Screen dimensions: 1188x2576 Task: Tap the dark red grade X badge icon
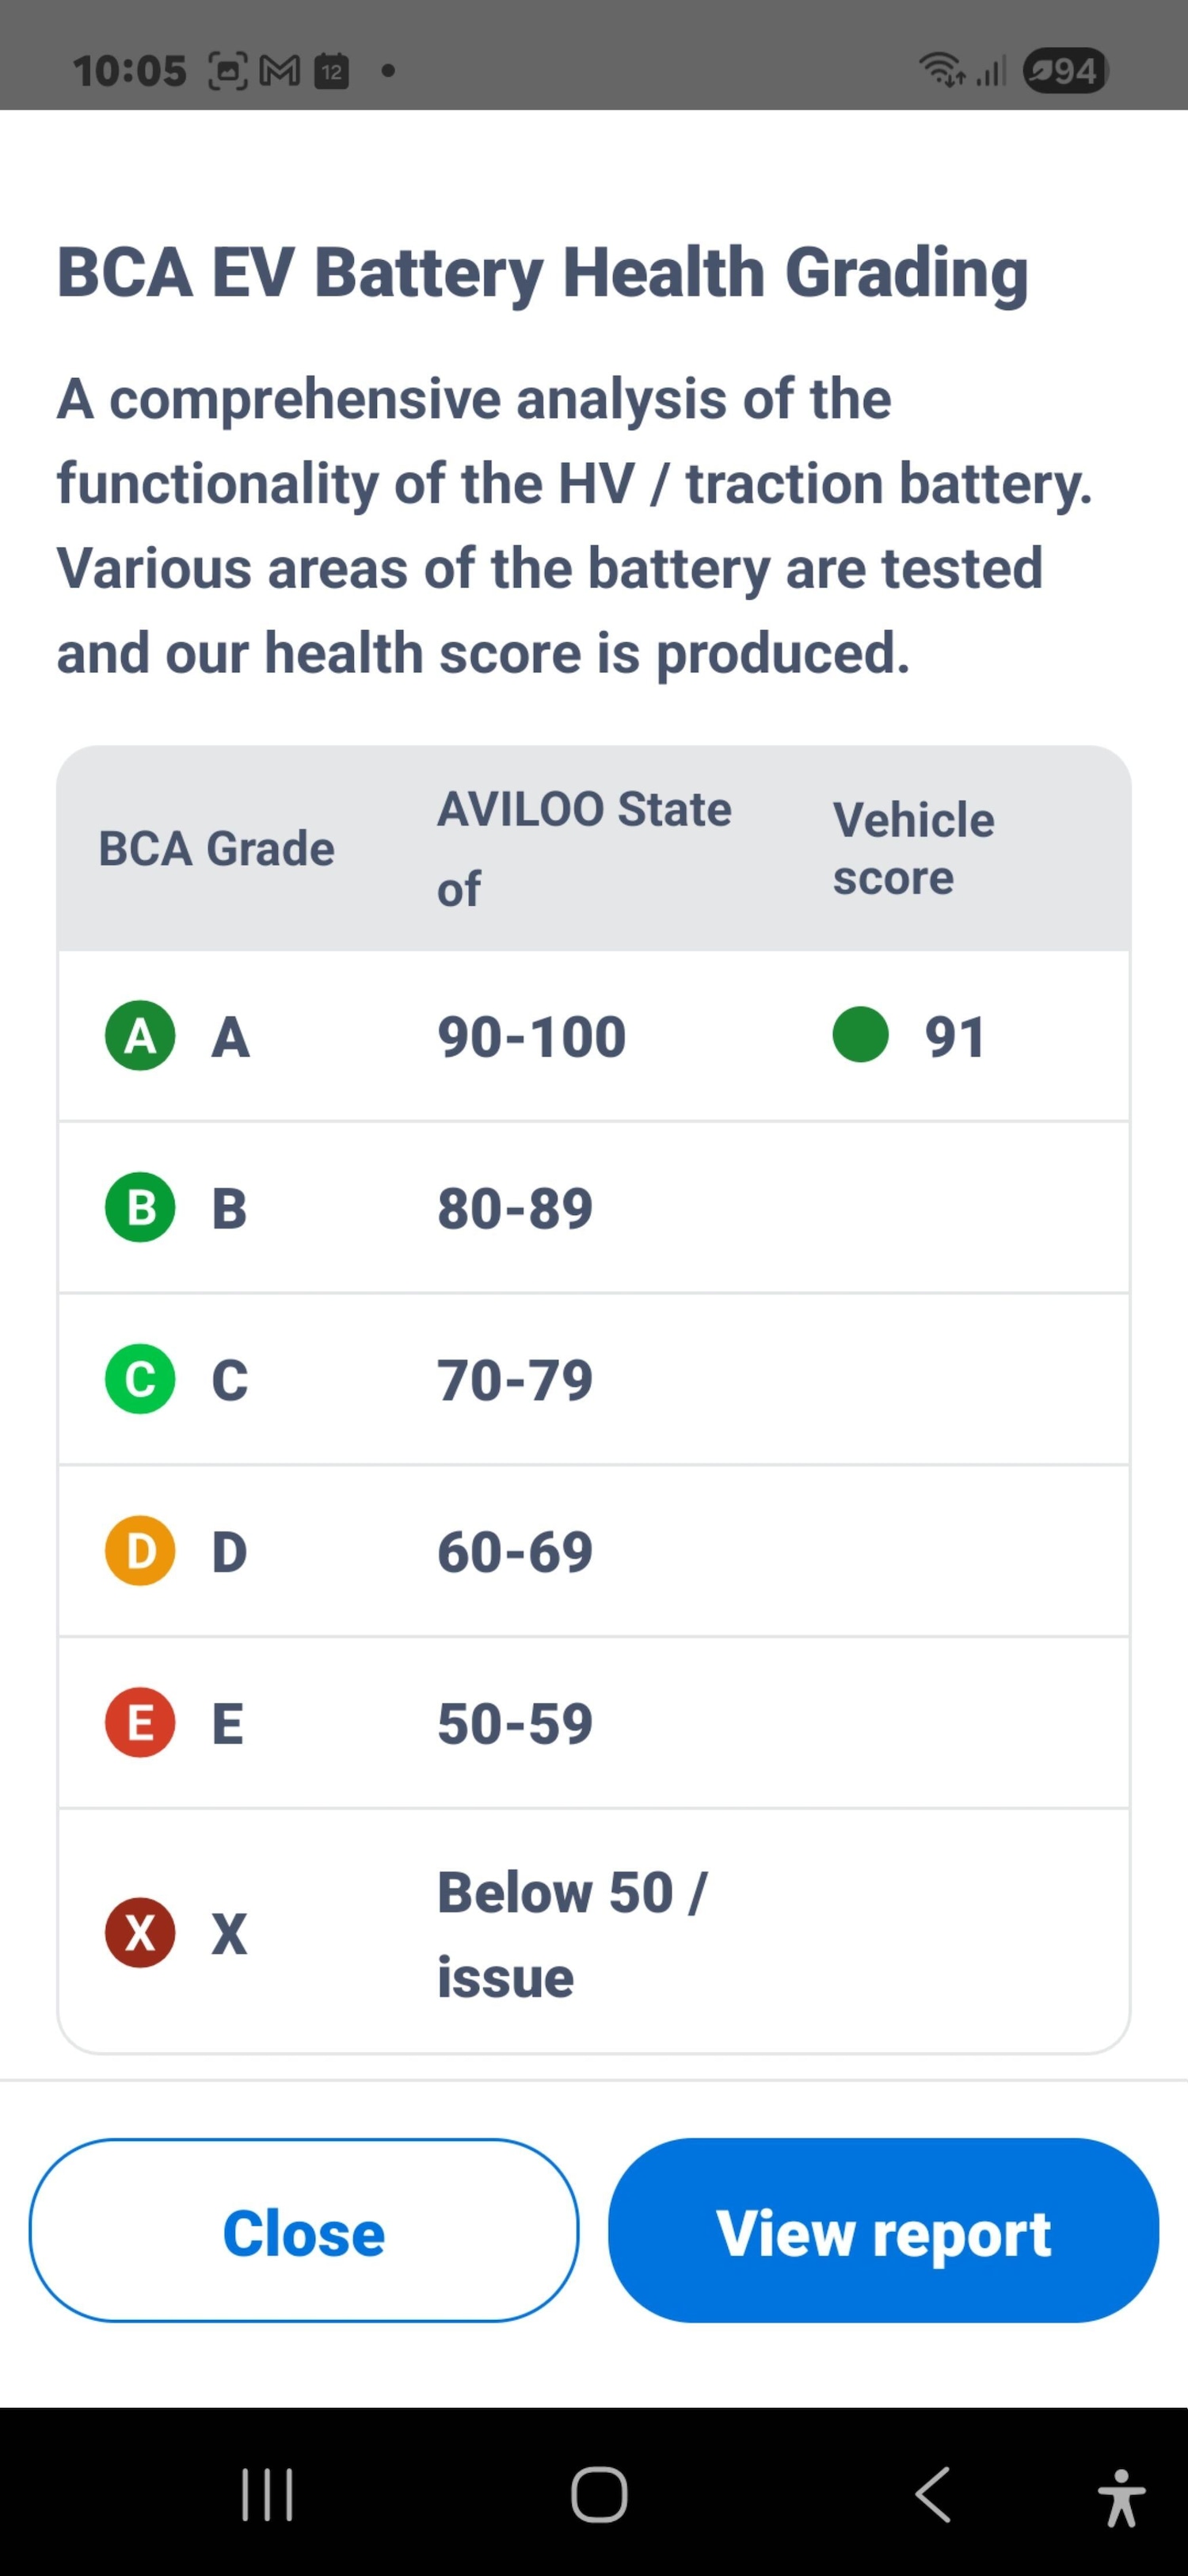point(140,1932)
